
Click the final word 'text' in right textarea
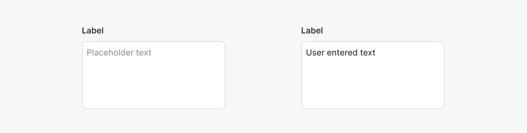[x=368, y=53]
